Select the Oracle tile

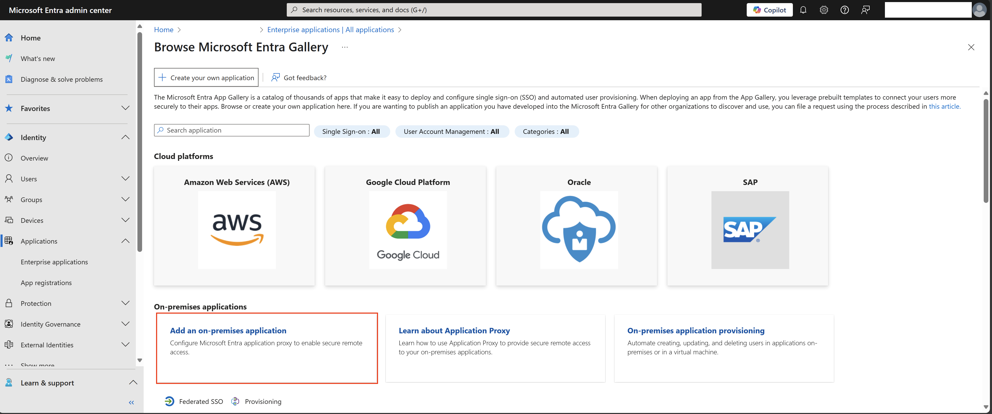tap(576, 226)
